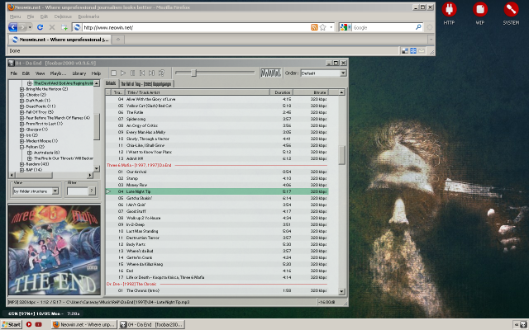529x330 pixels.
Task: Expand the Fall Of Troy tree node
Action: click(x=21, y=112)
